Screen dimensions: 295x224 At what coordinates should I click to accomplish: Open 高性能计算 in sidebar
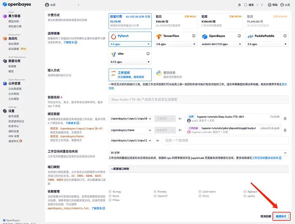tap(15, 27)
